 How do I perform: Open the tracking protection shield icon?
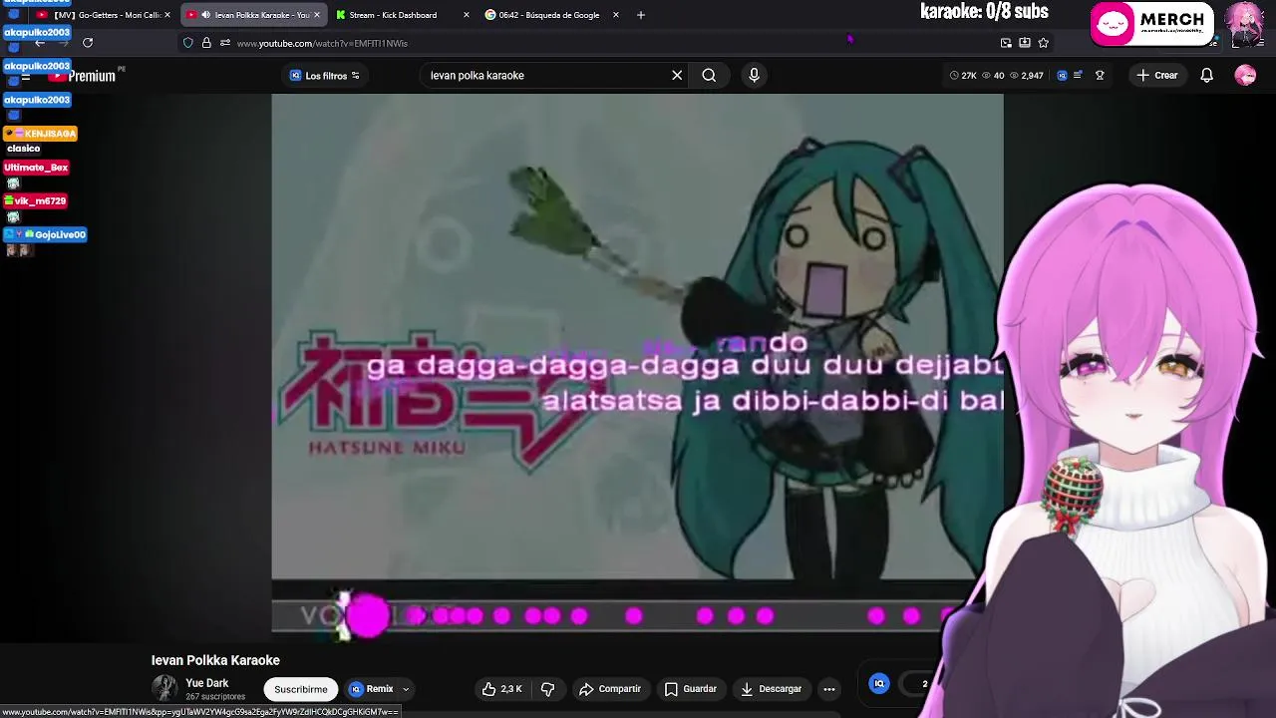tap(188, 43)
